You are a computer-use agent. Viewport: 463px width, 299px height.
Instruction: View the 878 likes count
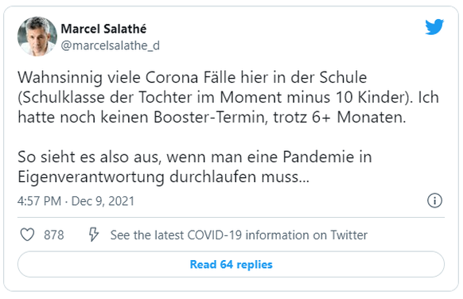[x=54, y=235]
